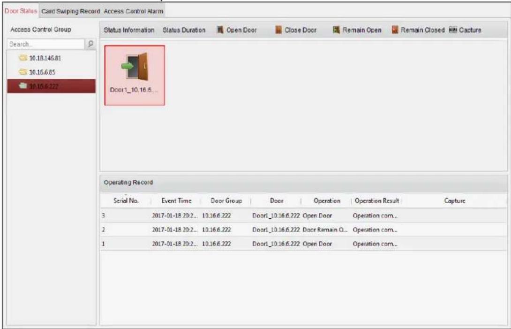511x329 pixels.
Task: Click Operation com... result in record 3
Action: coord(375,216)
